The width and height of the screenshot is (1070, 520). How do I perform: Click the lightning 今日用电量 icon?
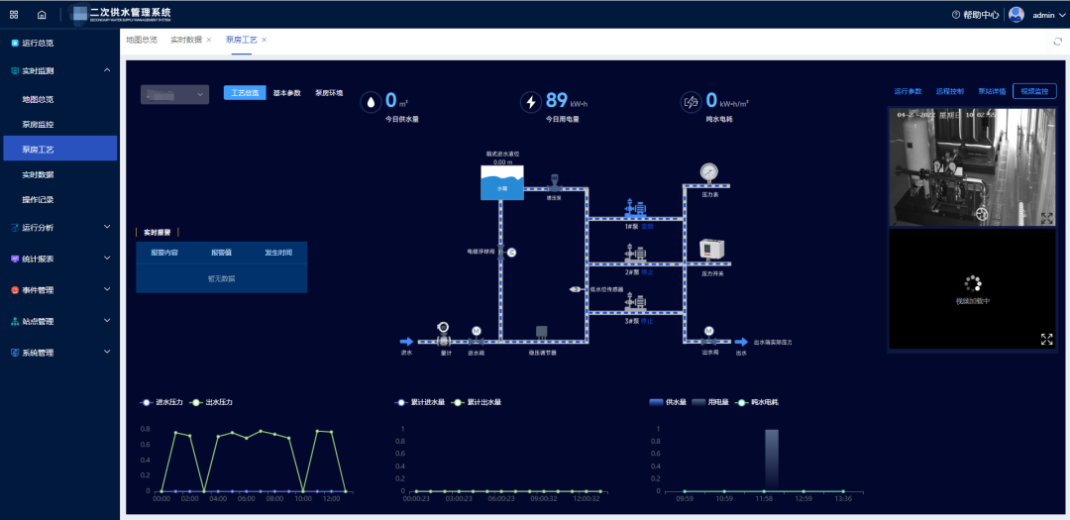530,102
